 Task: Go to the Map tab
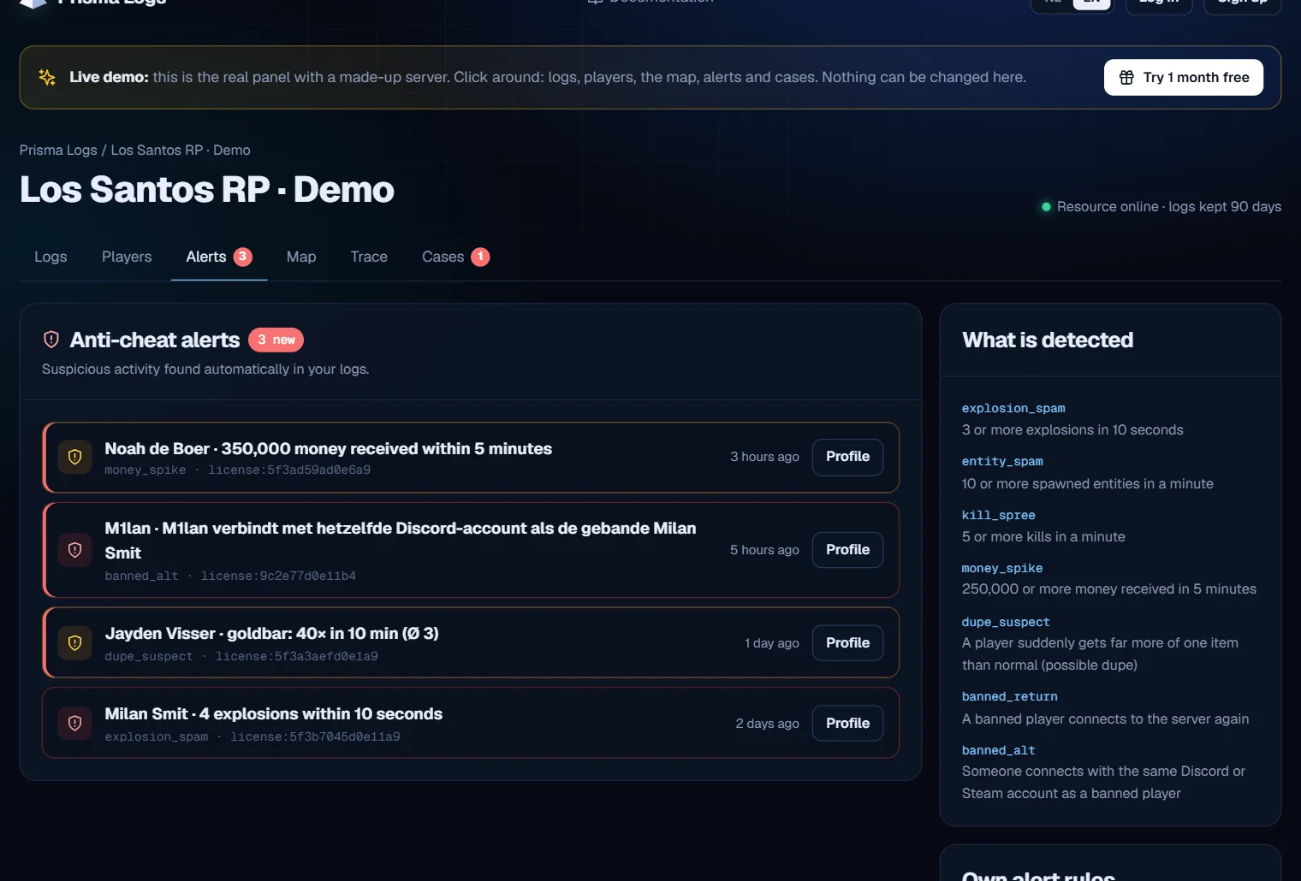[x=301, y=257]
